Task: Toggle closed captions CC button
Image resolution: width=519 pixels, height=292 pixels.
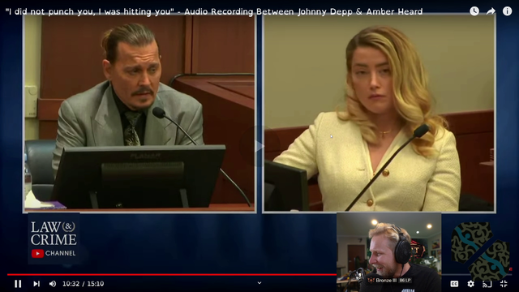Action: (454, 284)
